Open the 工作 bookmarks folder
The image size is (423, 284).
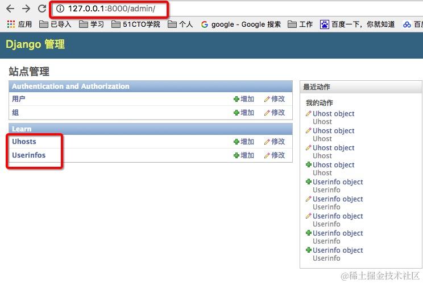click(x=300, y=24)
